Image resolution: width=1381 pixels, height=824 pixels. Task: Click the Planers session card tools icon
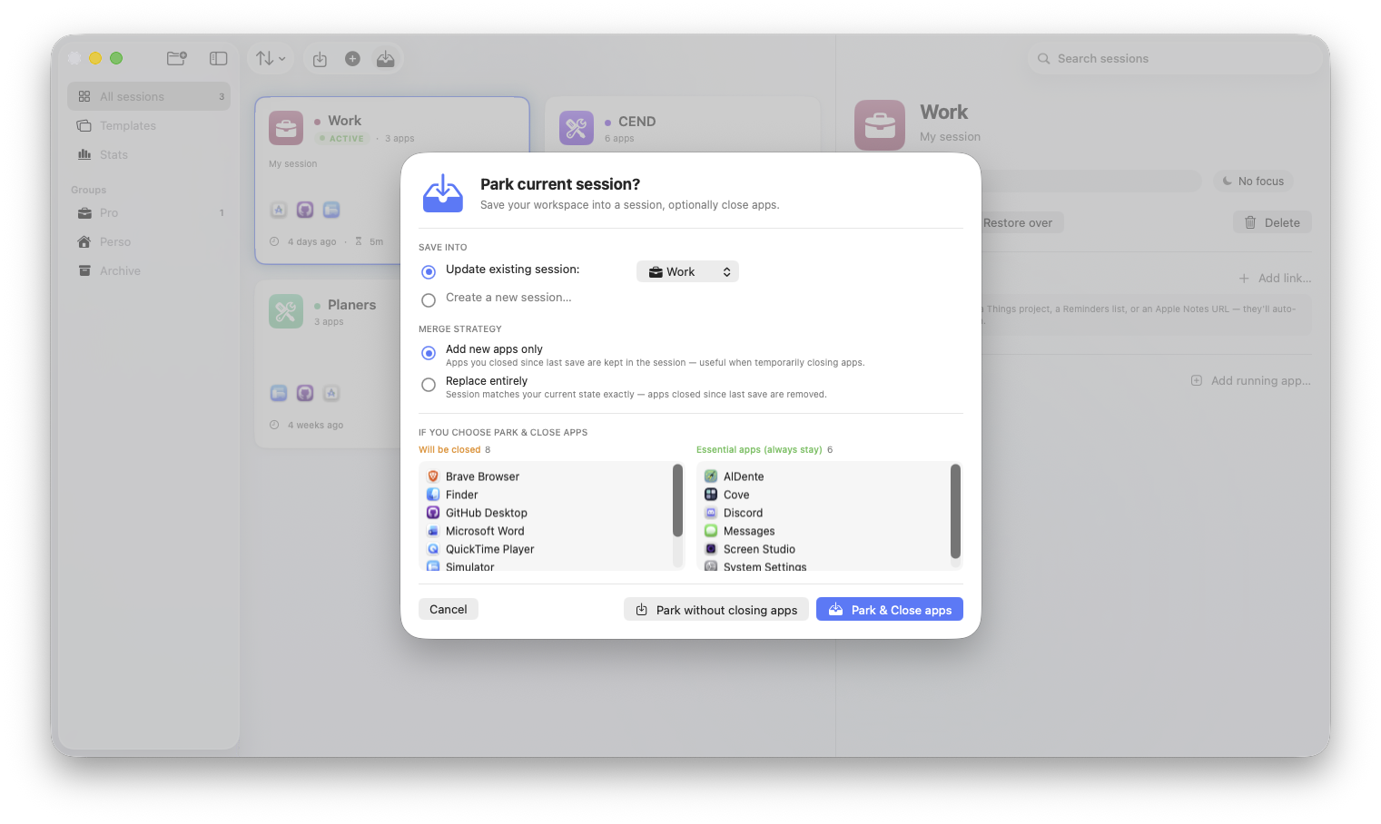pyautogui.click(x=286, y=311)
